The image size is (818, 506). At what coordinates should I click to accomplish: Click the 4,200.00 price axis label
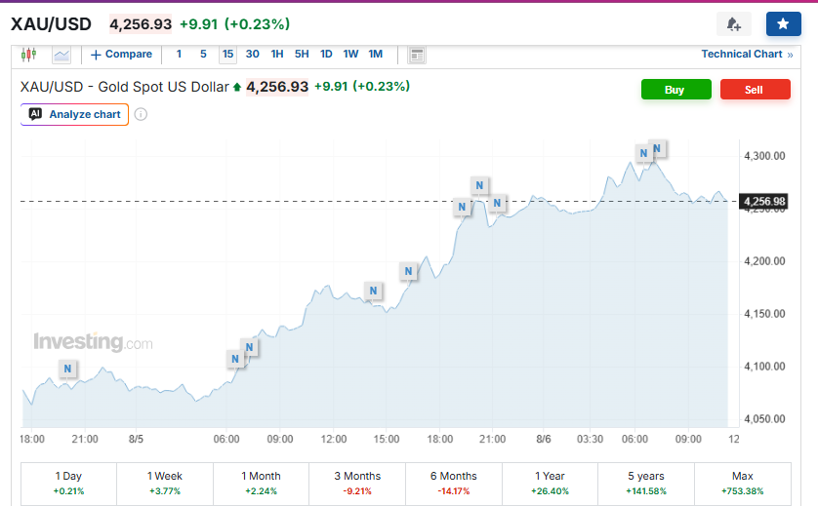click(764, 261)
